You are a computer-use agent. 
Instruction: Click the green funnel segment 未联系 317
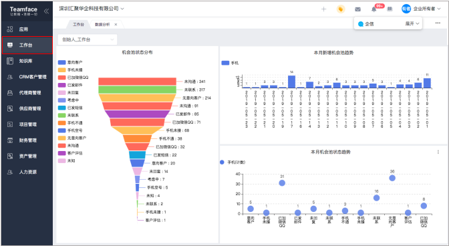[x=137, y=90]
